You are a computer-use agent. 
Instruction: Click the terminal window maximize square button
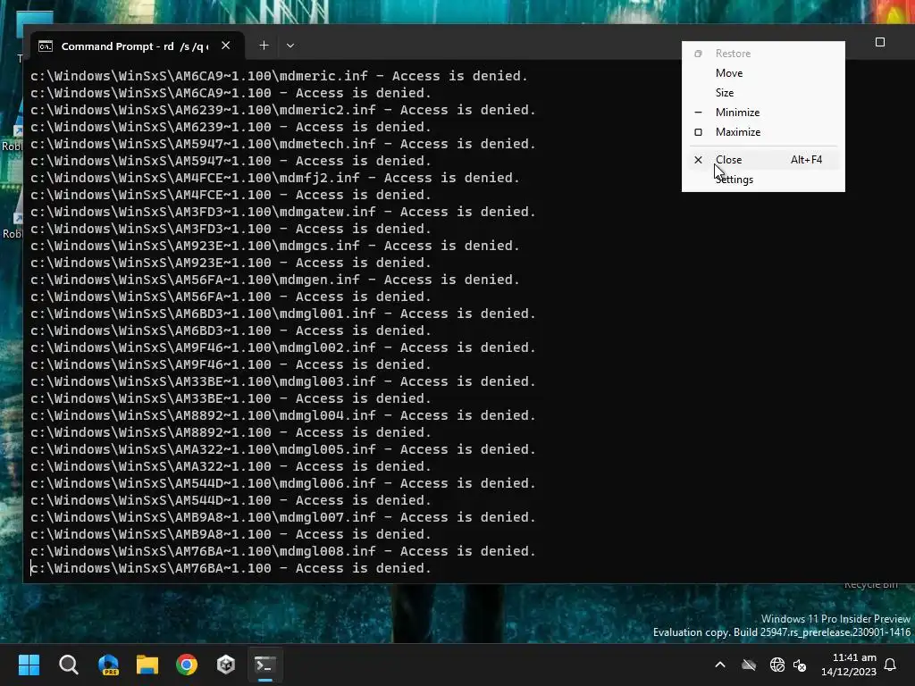[x=880, y=42]
